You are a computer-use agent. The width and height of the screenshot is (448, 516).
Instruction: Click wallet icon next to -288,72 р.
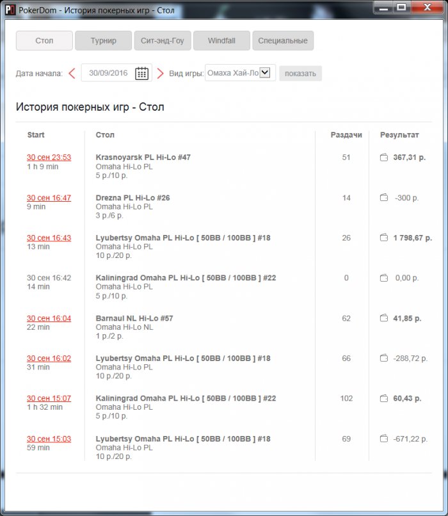point(384,358)
